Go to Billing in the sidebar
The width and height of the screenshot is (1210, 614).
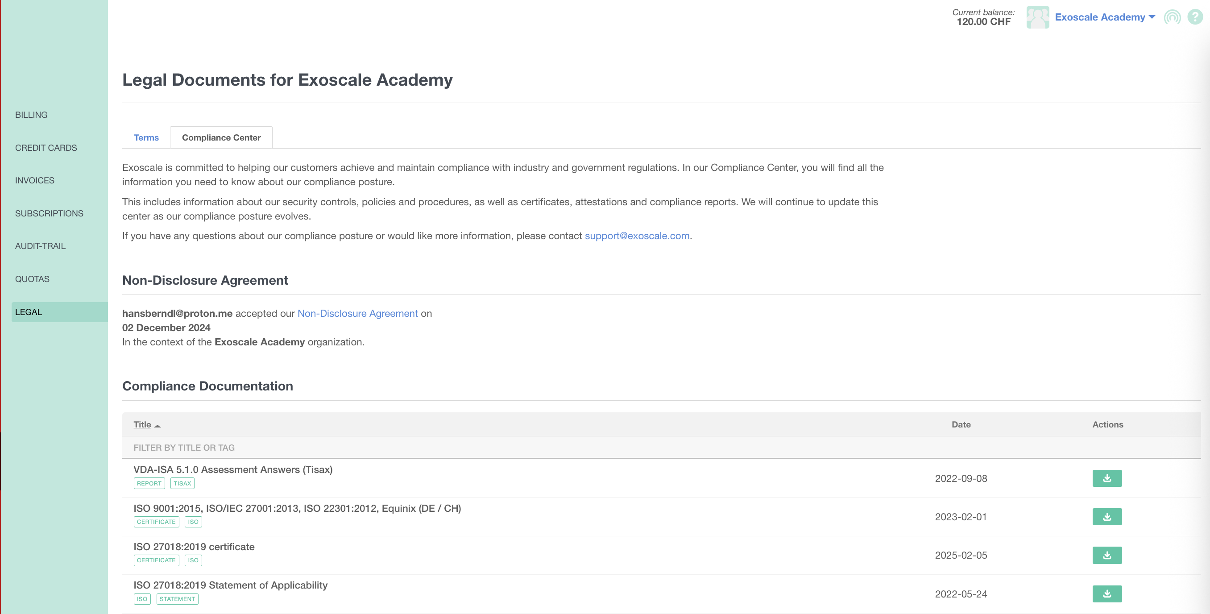31,115
